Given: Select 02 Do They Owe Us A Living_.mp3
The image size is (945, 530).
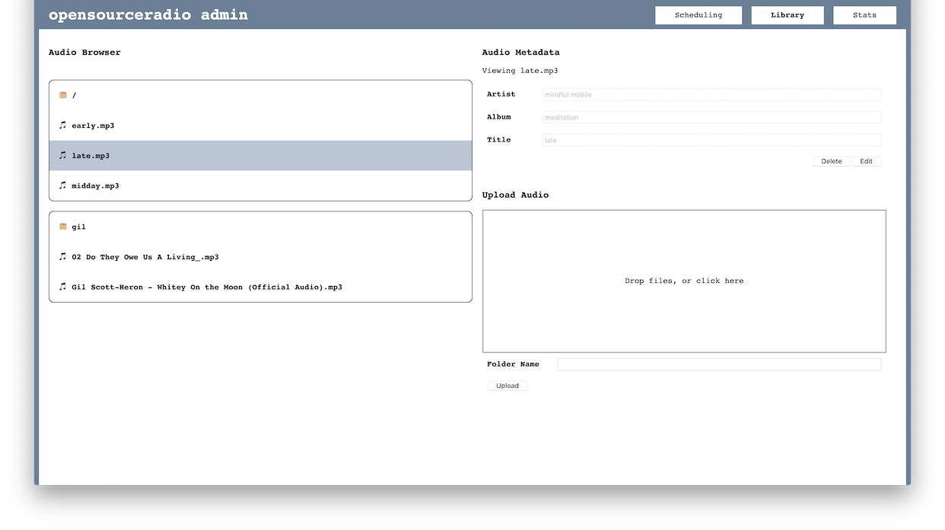Looking at the screenshot, I should coord(260,257).
